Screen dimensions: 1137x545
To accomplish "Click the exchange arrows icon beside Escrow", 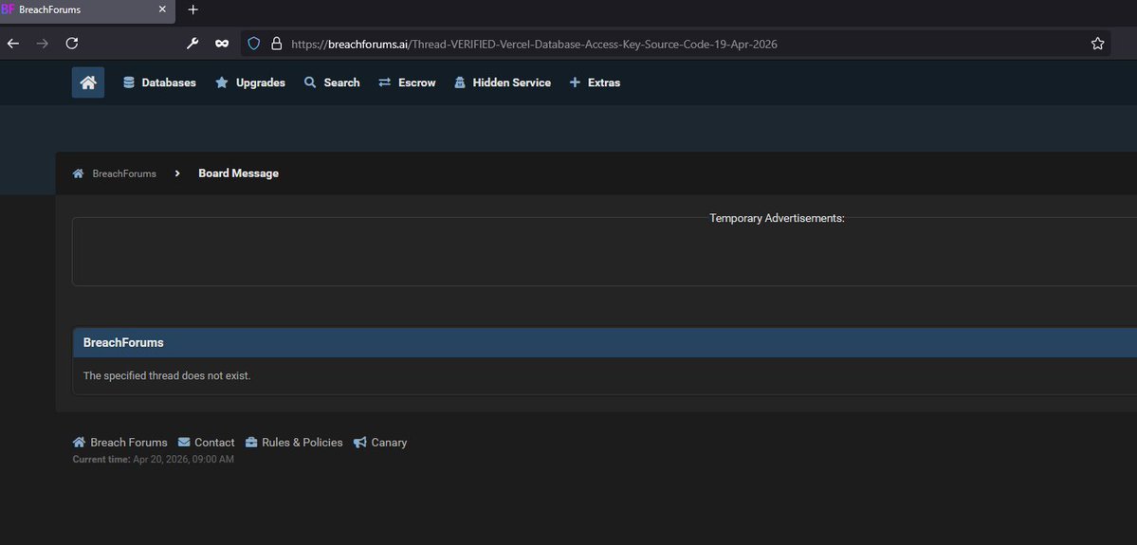I will [x=384, y=82].
